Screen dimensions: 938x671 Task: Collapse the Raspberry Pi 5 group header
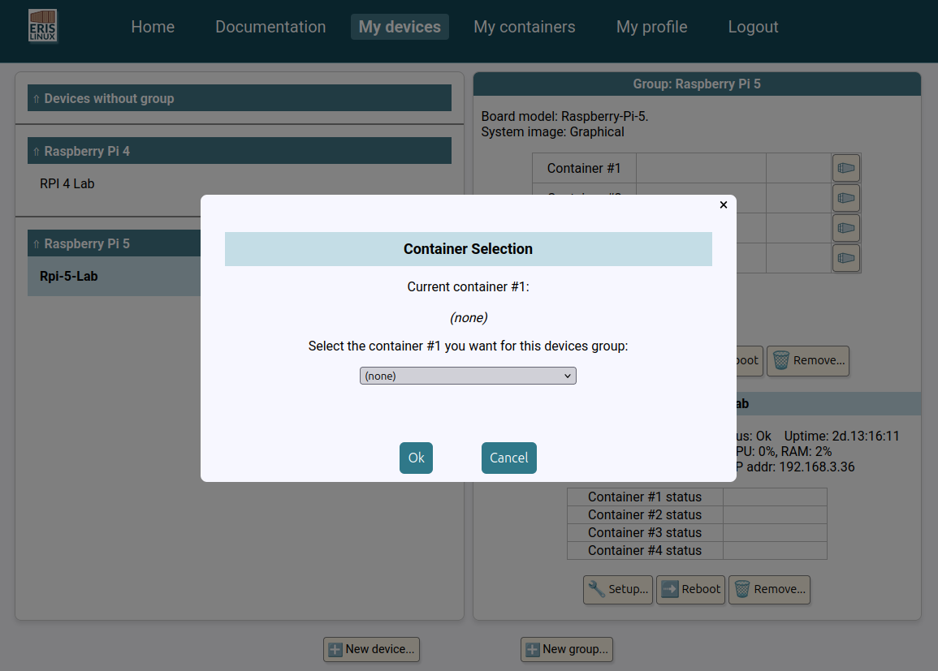pyautogui.click(x=115, y=243)
